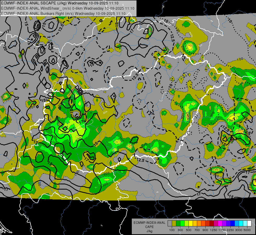The width and height of the screenshot is (256, 235).
Task: Click the bright green legend swatch after 300
Action: (182, 224)
